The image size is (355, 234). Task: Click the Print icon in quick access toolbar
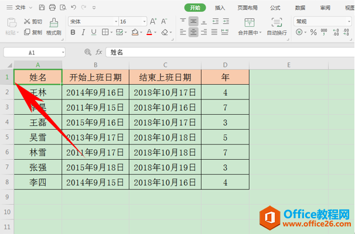(53, 8)
